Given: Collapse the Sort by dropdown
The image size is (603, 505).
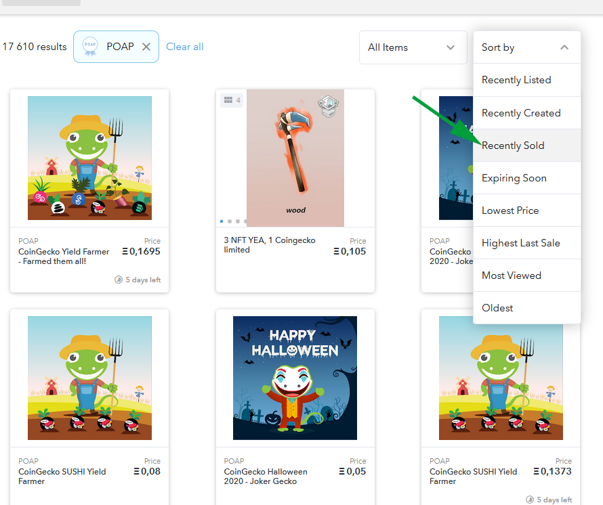Looking at the screenshot, I should point(526,47).
